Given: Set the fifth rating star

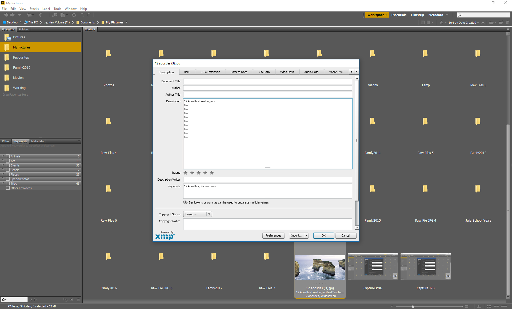Looking at the screenshot, I should [212, 173].
